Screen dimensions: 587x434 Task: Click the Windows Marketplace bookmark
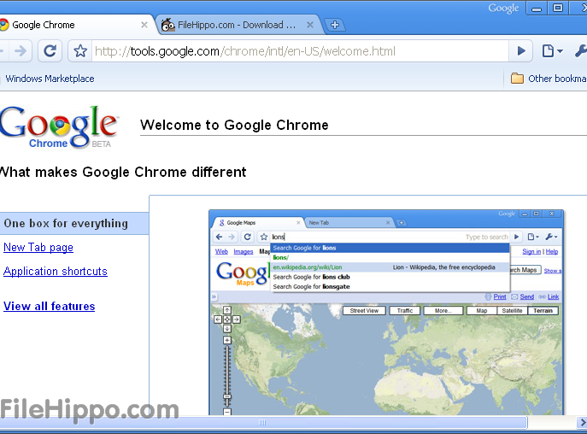click(x=50, y=79)
